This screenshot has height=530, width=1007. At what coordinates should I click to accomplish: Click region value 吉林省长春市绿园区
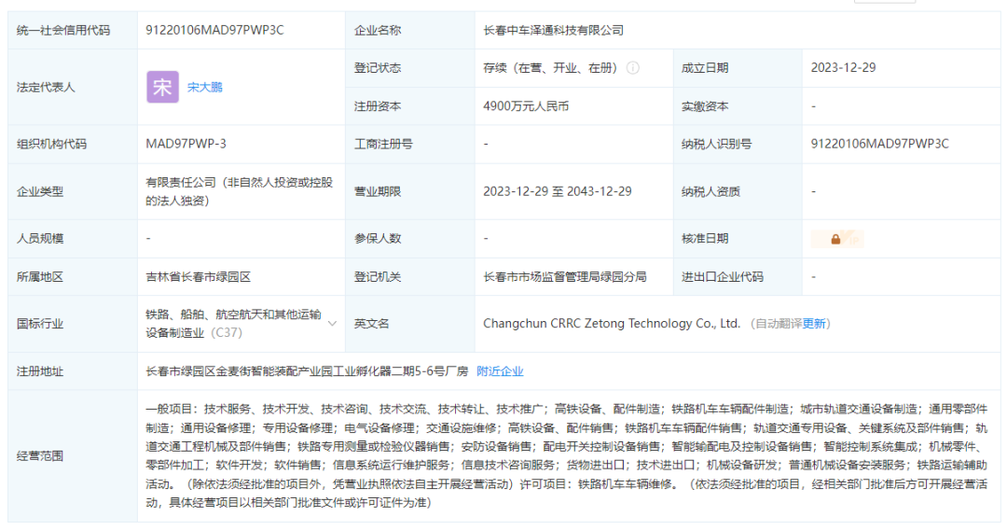[199, 277]
